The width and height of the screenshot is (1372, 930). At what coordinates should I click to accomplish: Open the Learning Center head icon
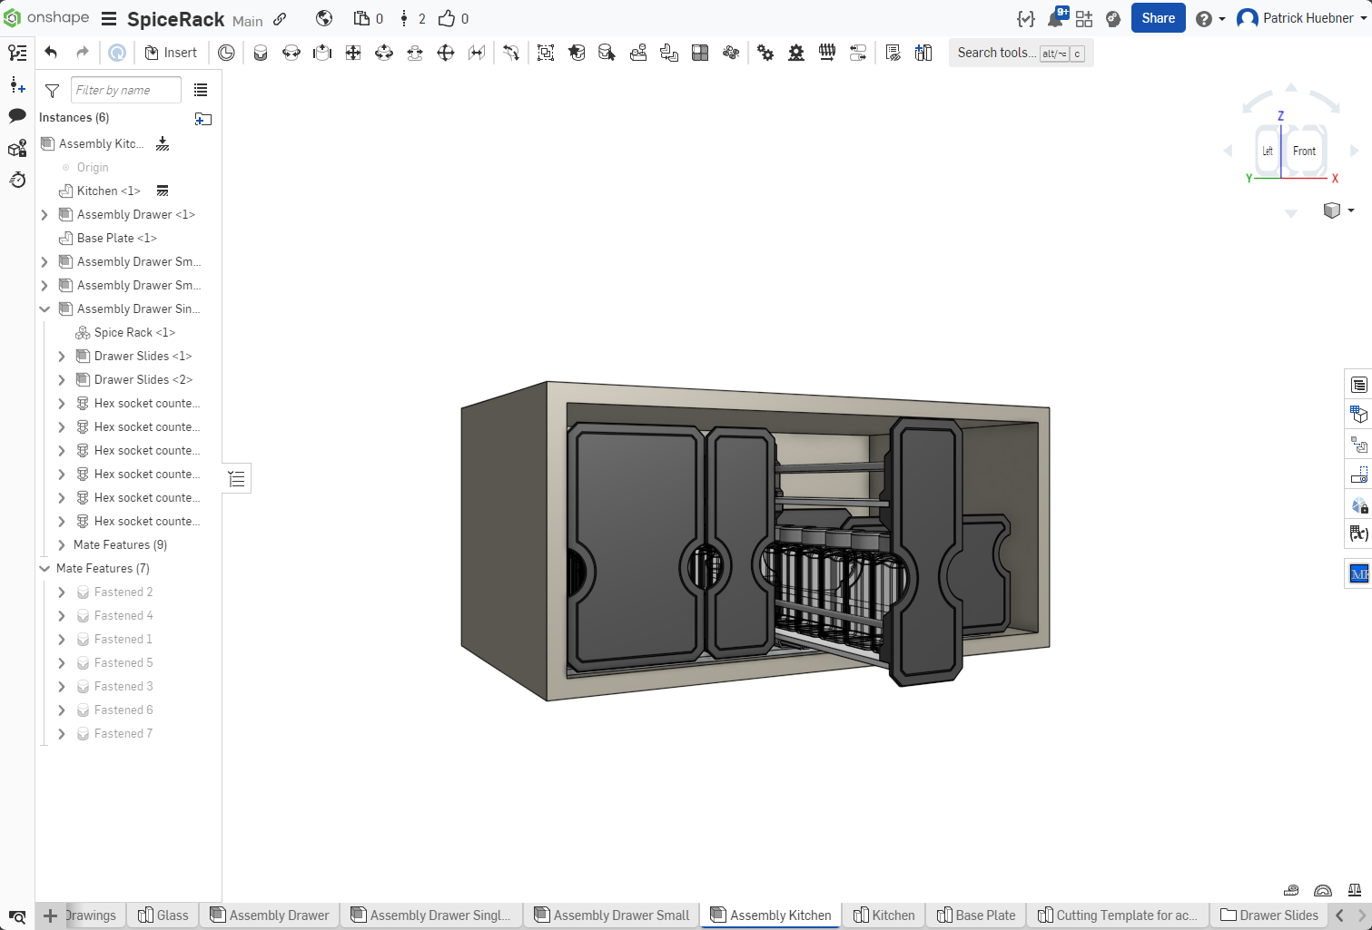coord(1113,18)
